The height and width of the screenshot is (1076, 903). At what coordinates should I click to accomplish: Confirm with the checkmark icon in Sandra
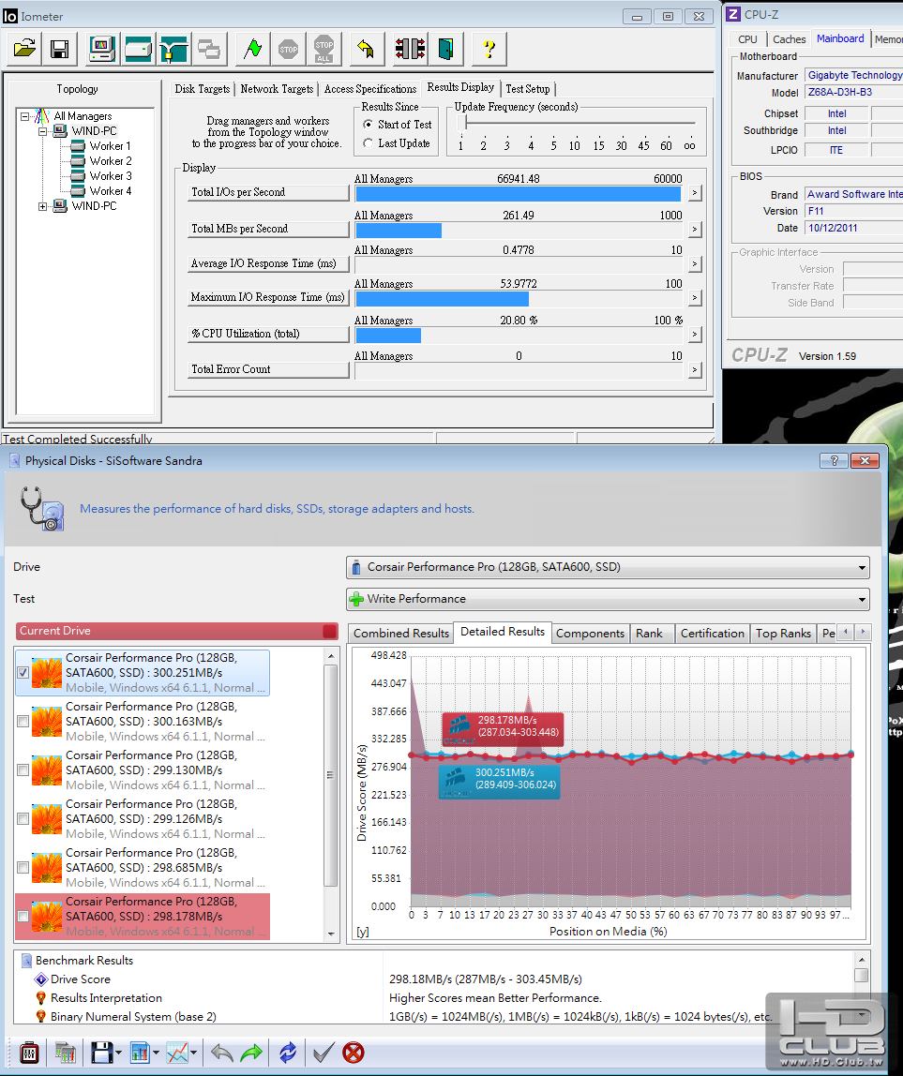tap(324, 1053)
